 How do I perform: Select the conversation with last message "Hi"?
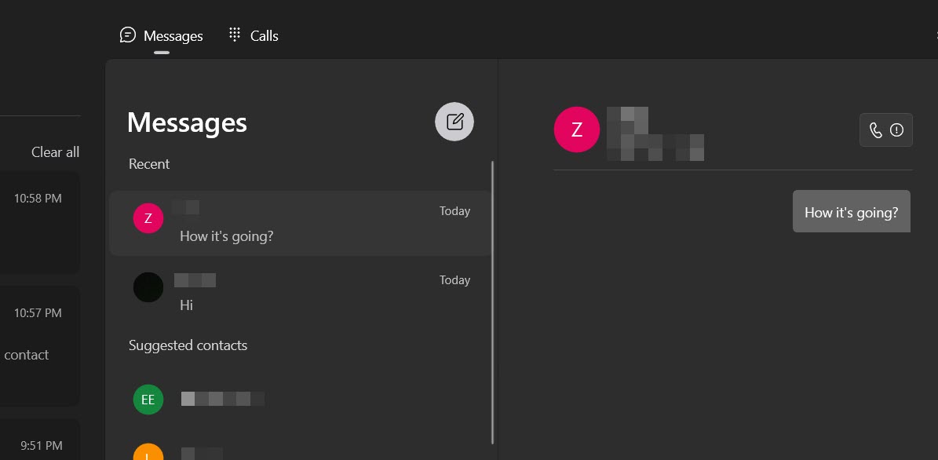pyautogui.click(x=298, y=292)
